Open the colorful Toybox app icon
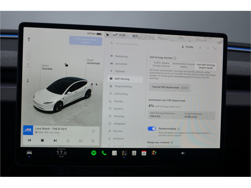The width and height of the screenshot is (251, 188). [154, 153]
